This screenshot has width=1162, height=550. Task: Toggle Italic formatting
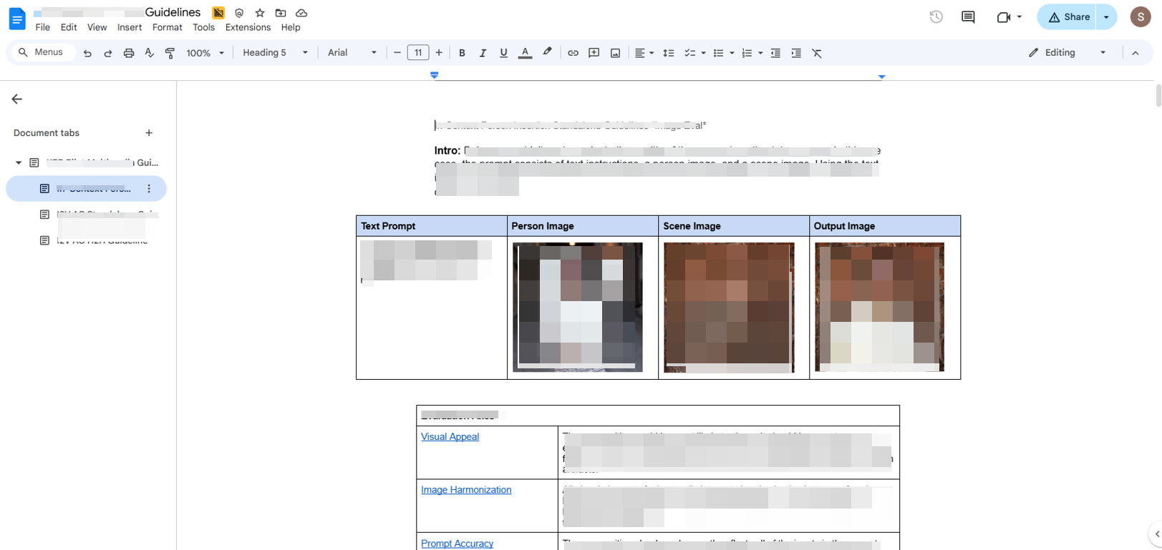click(x=483, y=53)
